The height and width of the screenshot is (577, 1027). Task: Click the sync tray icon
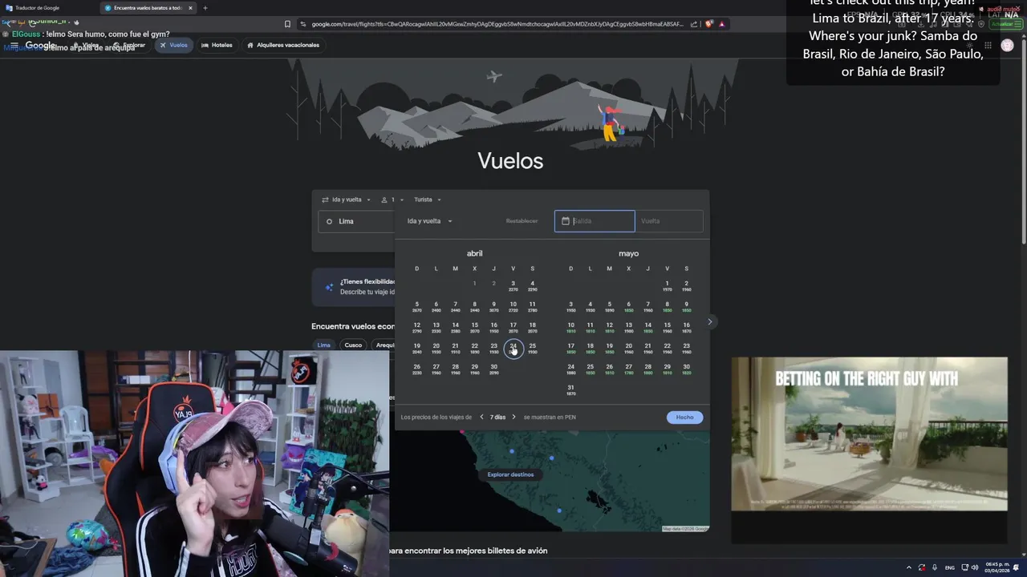(922, 567)
